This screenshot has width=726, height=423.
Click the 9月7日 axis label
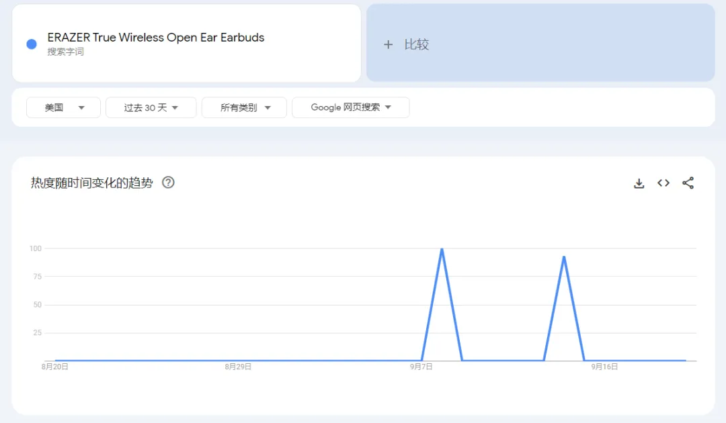tap(421, 367)
